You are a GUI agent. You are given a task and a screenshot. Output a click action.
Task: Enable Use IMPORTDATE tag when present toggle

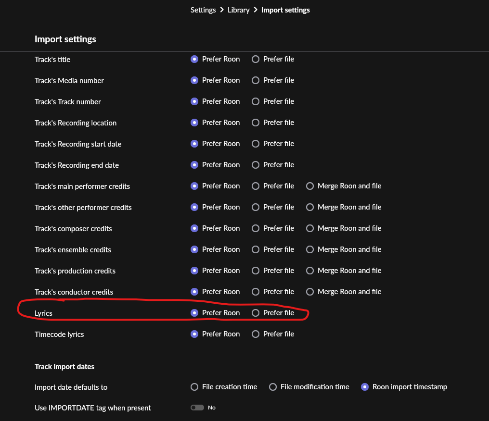click(197, 408)
